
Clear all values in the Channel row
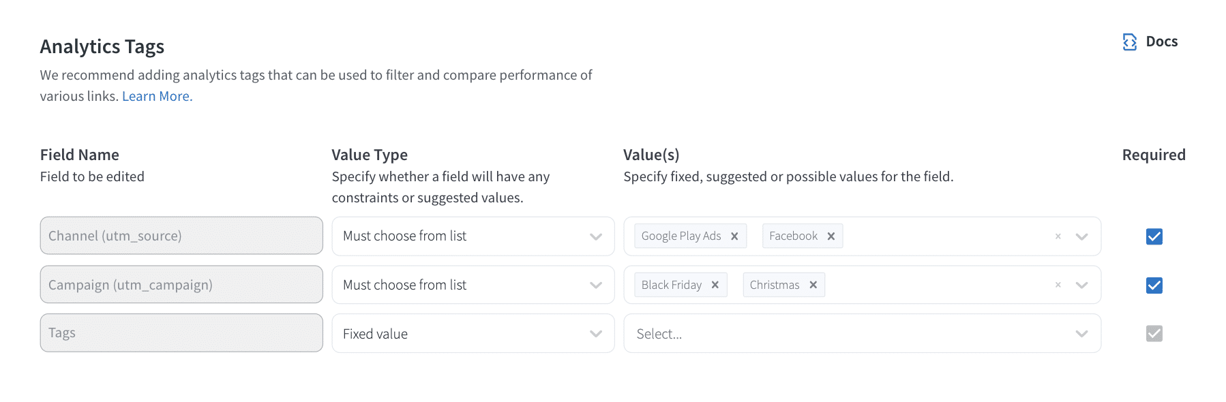[x=1058, y=236]
